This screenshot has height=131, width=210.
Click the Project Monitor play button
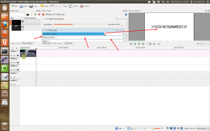143,44
